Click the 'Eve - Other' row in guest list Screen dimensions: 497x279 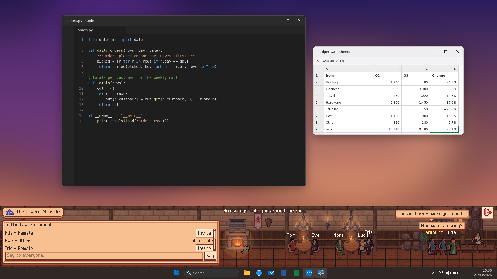[109, 241]
